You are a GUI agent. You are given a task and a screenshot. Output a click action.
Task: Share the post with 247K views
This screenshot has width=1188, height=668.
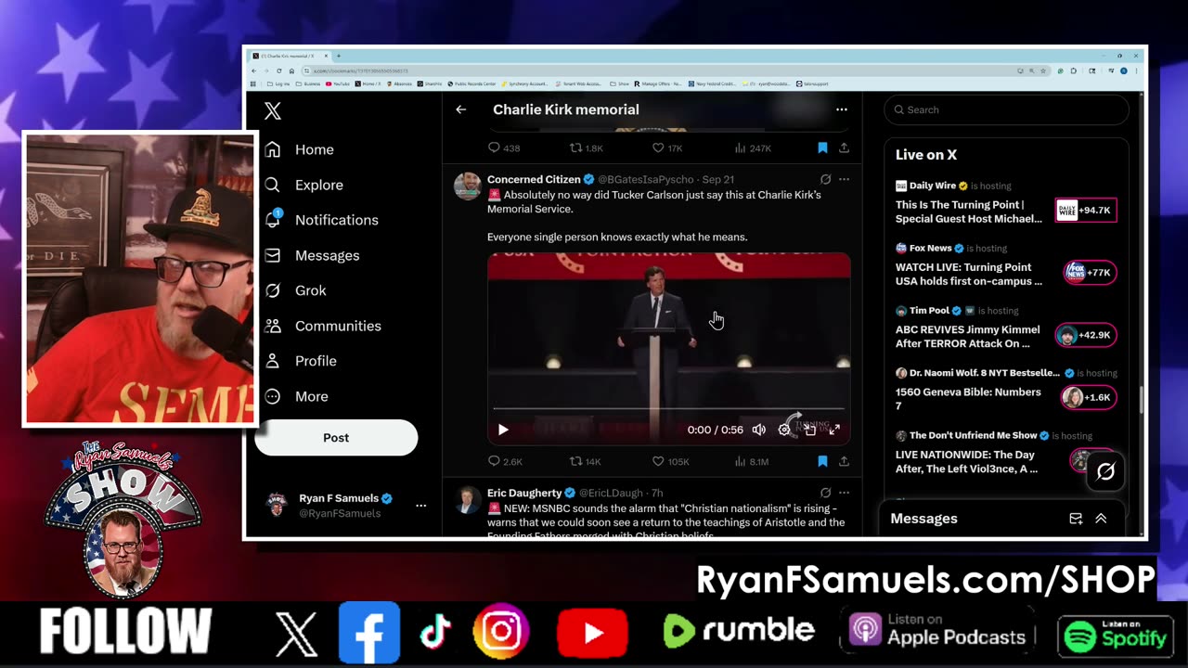click(x=844, y=148)
